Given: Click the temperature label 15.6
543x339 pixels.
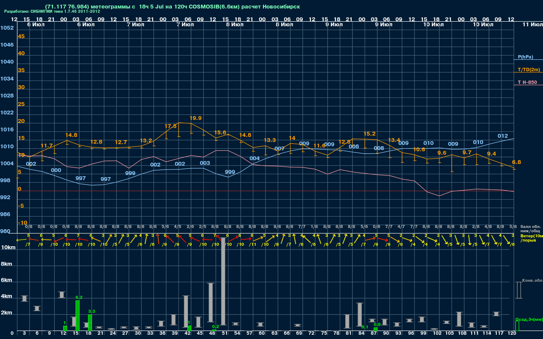Looking at the screenshot, I should 220,133.
